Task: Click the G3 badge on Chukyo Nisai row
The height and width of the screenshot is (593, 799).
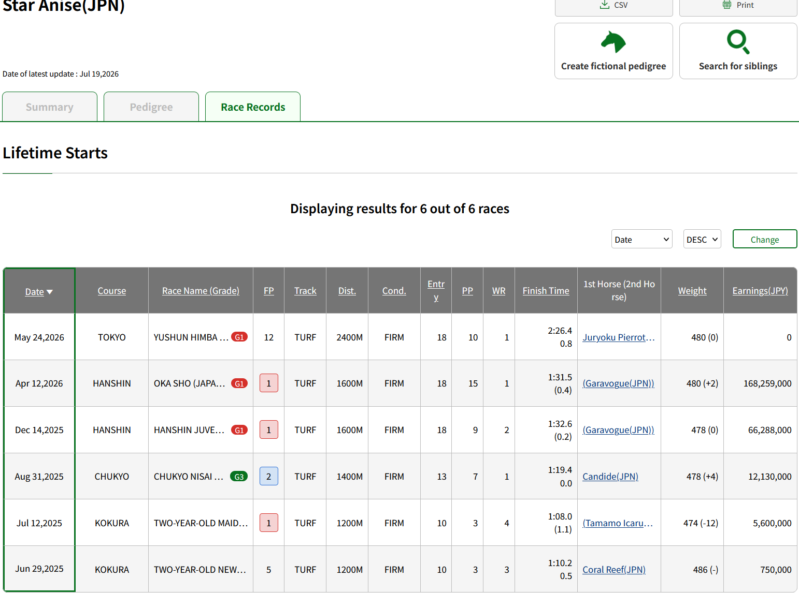Action: coord(239,477)
